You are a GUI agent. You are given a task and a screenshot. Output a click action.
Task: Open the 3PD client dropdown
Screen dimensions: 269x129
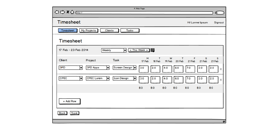click(x=81, y=68)
